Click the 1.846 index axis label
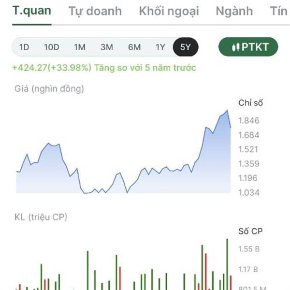 (x=249, y=120)
